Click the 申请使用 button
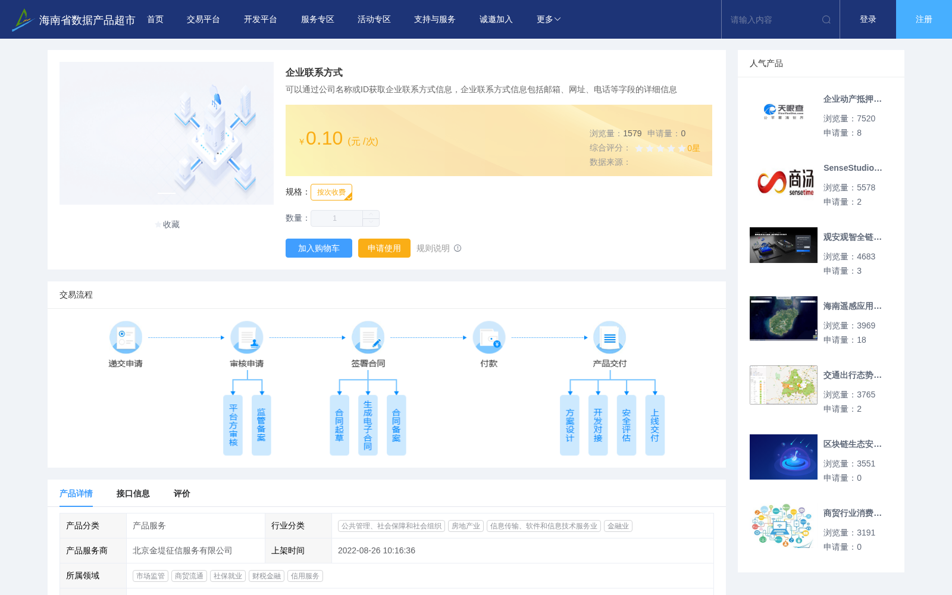The width and height of the screenshot is (952, 595). click(384, 248)
